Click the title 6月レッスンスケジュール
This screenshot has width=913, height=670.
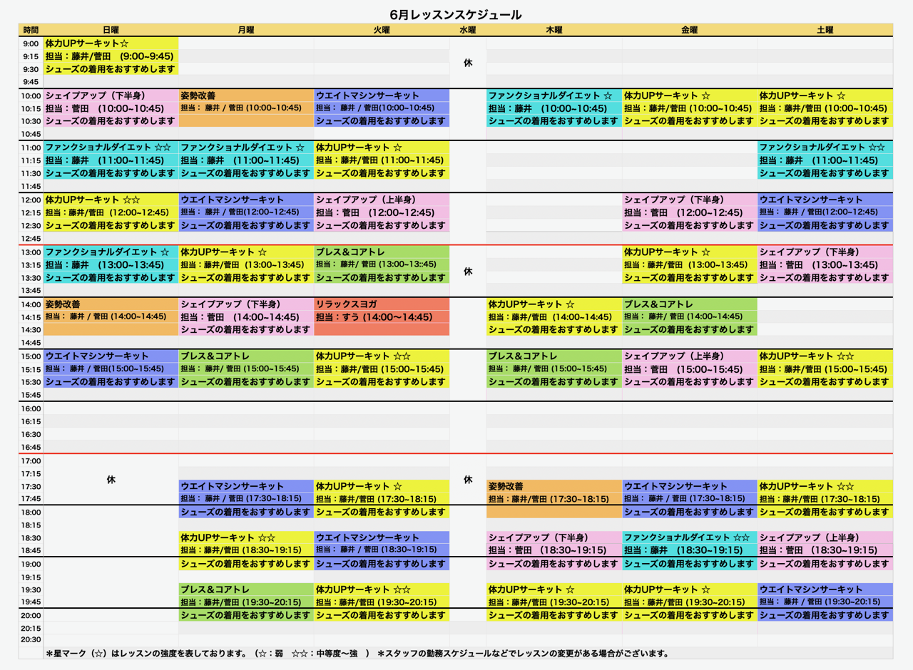pos(456,14)
